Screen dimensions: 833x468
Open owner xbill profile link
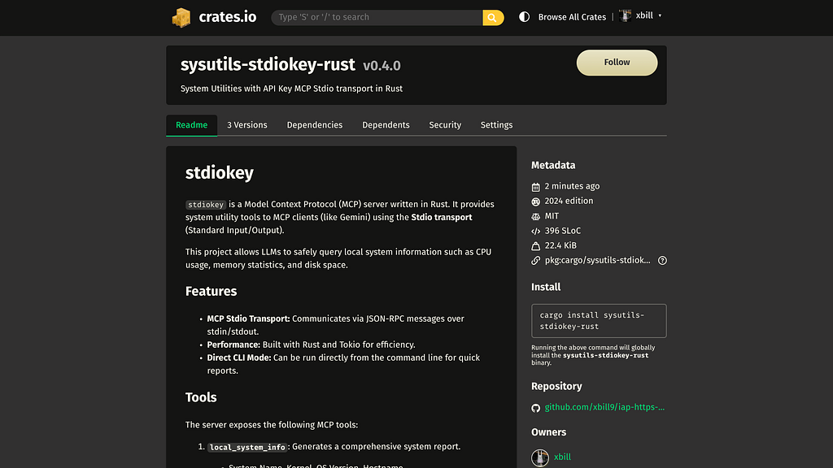coord(562,457)
